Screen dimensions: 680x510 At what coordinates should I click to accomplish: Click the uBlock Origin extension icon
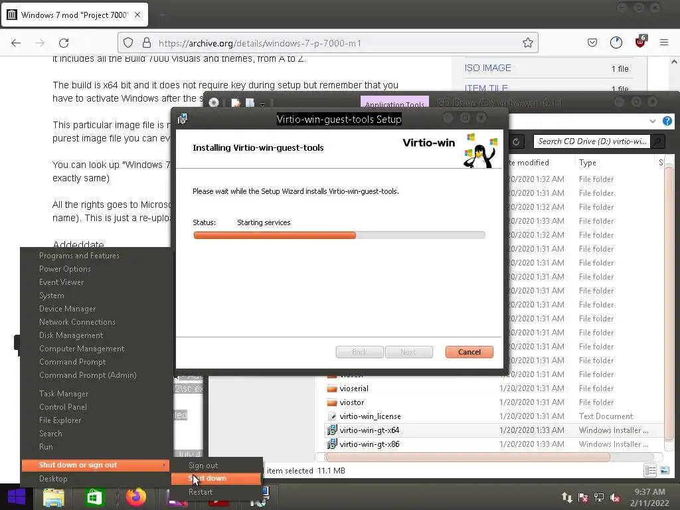(640, 42)
